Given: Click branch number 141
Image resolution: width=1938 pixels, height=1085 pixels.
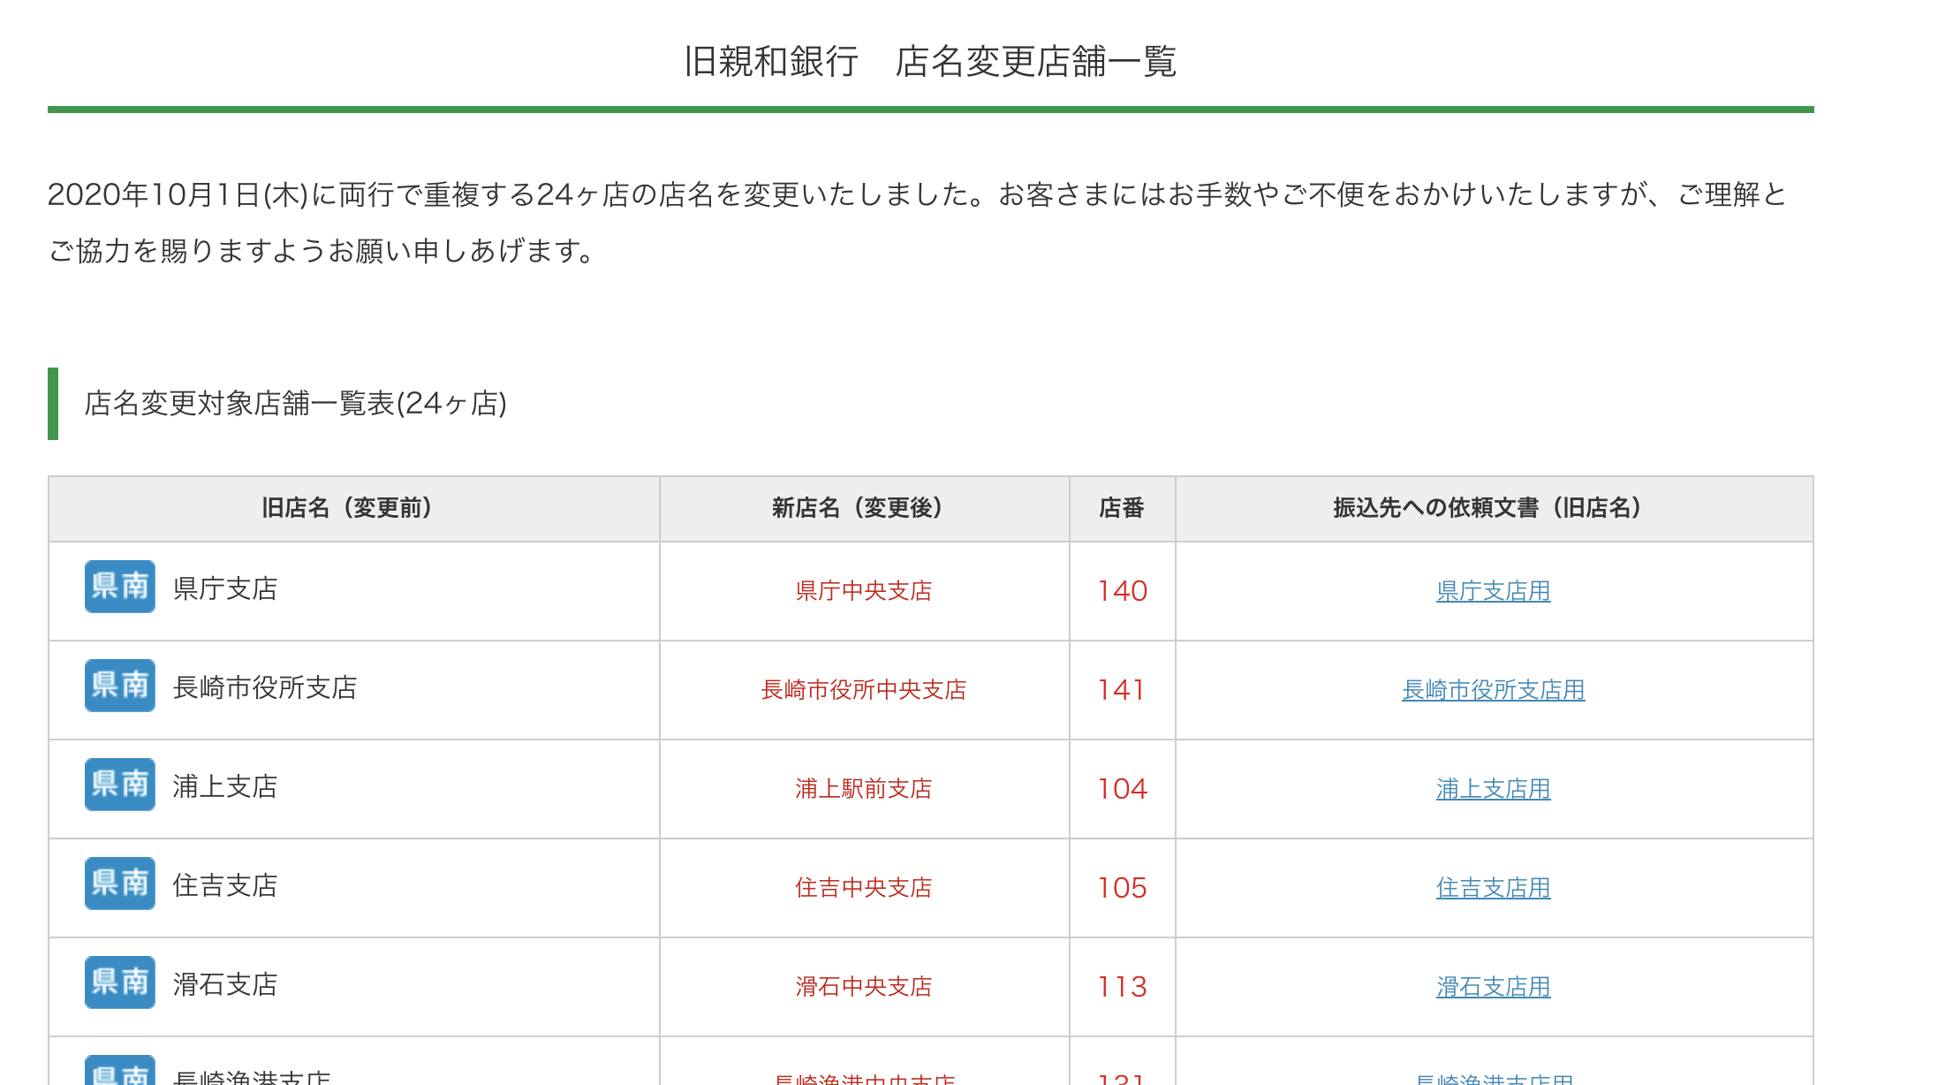Looking at the screenshot, I should [1121, 690].
